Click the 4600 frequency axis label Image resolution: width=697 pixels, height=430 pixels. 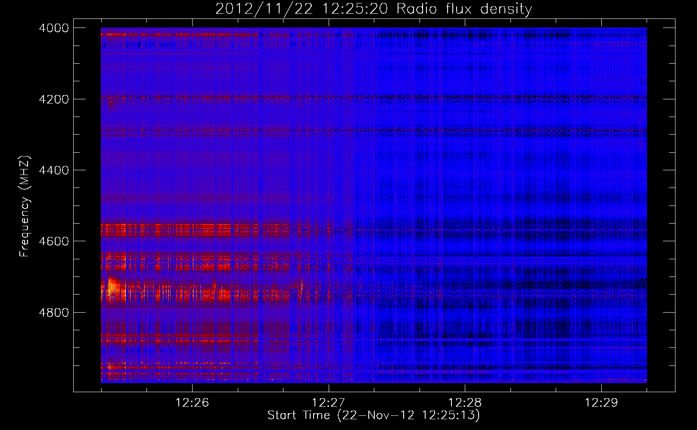pos(53,241)
